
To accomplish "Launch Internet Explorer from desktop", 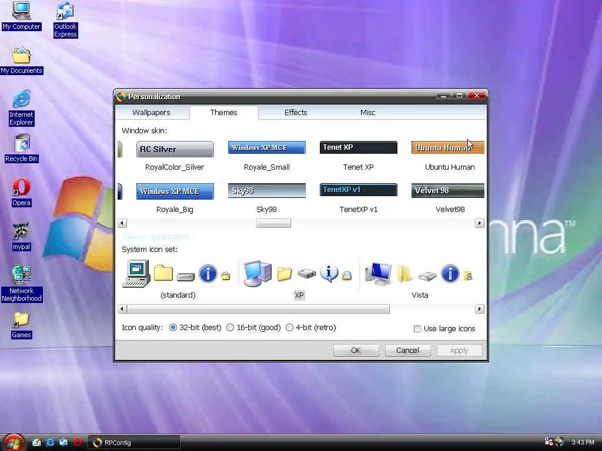I will point(22,108).
